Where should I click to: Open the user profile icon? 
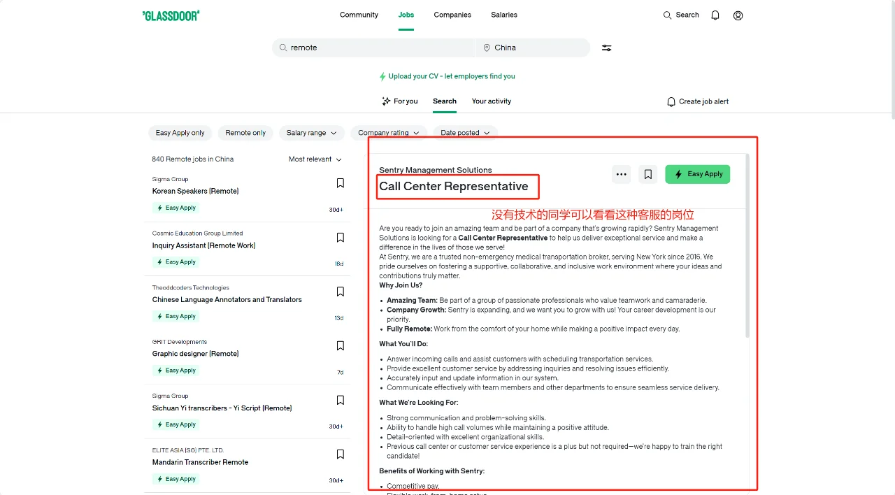[738, 15]
